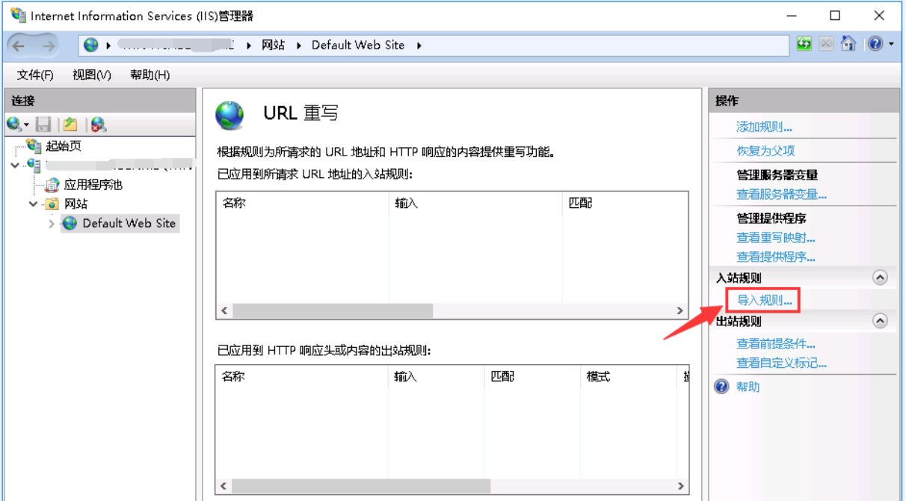
Task: Open 查看重写映射... link
Action: (x=775, y=238)
